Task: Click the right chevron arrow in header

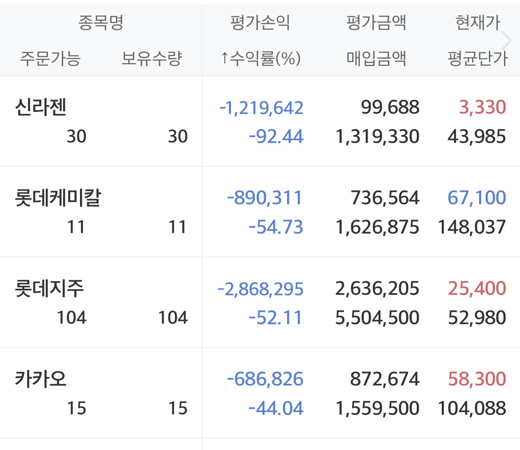Action: [x=506, y=40]
